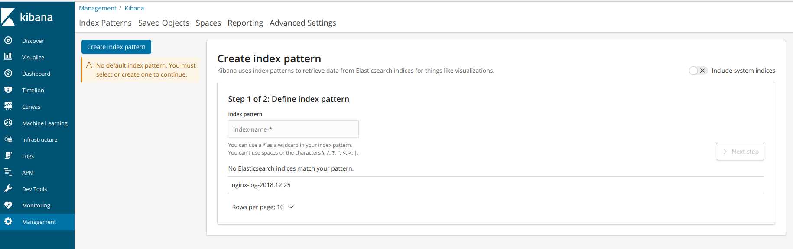Open Machine Learning via brain icon
Viewport: 793px width, 249px height.
click(x=8, y=123)
